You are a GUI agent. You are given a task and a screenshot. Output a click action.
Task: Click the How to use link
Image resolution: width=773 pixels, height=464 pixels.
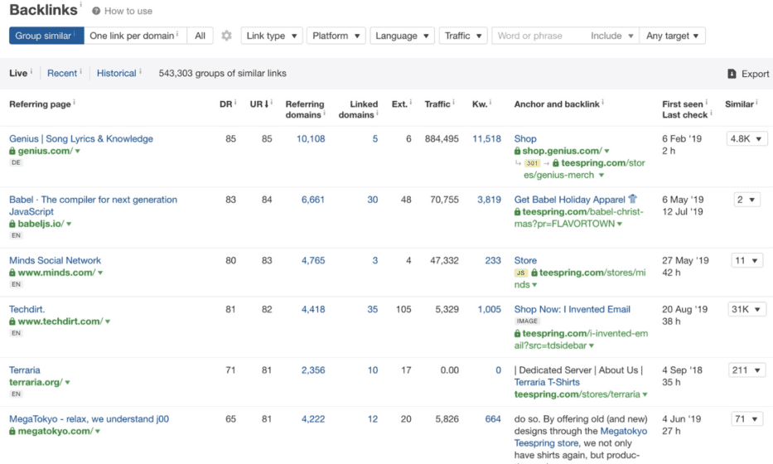point(128,11)
